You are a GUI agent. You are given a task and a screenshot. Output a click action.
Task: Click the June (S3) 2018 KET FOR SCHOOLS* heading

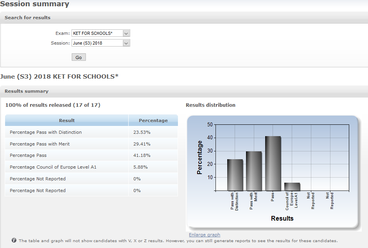pos(59,77)
